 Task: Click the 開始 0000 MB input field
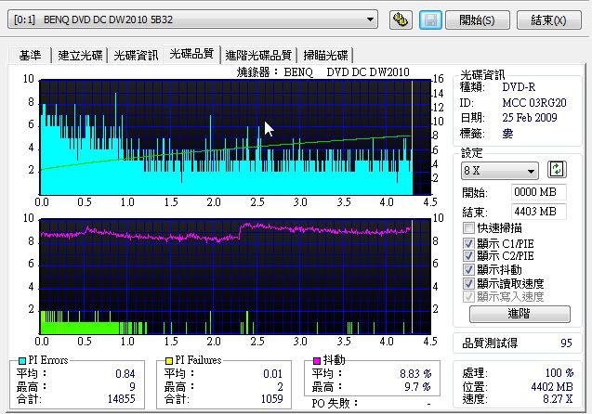(x=538, y=192)
